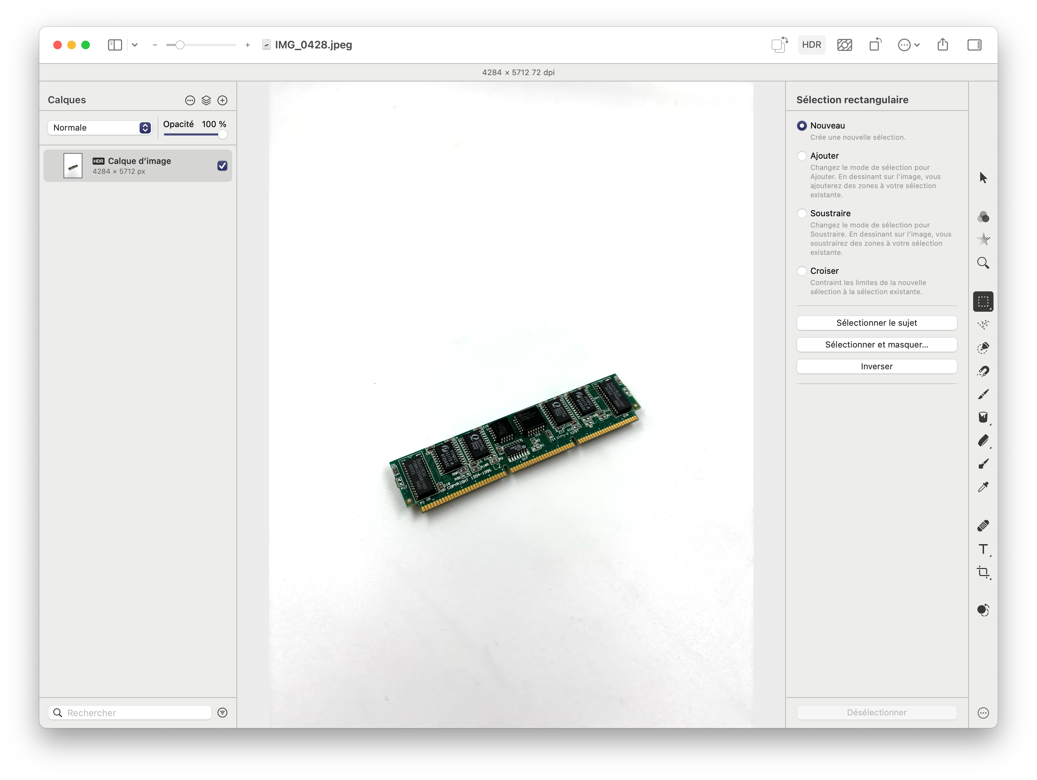The image size is (1037, 780).
Task: Select the Erase tool
Action: pyautogui.click(x=983, y=441)
